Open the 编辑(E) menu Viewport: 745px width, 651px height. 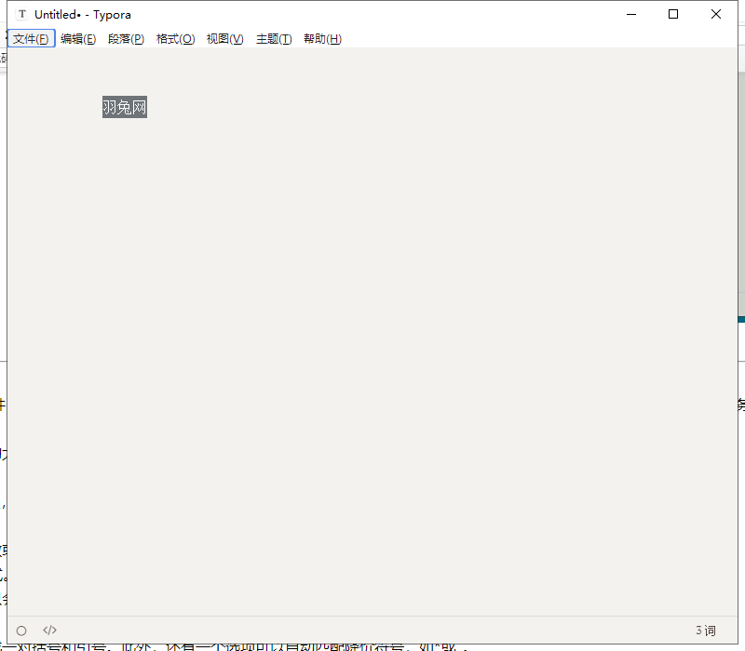[x=78, y=38]
